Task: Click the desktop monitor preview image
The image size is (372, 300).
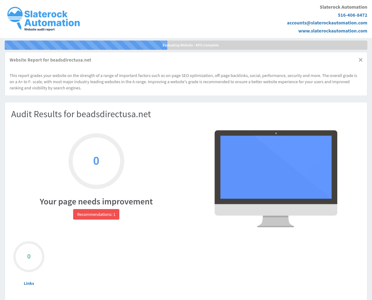Action: click(276, 179)
